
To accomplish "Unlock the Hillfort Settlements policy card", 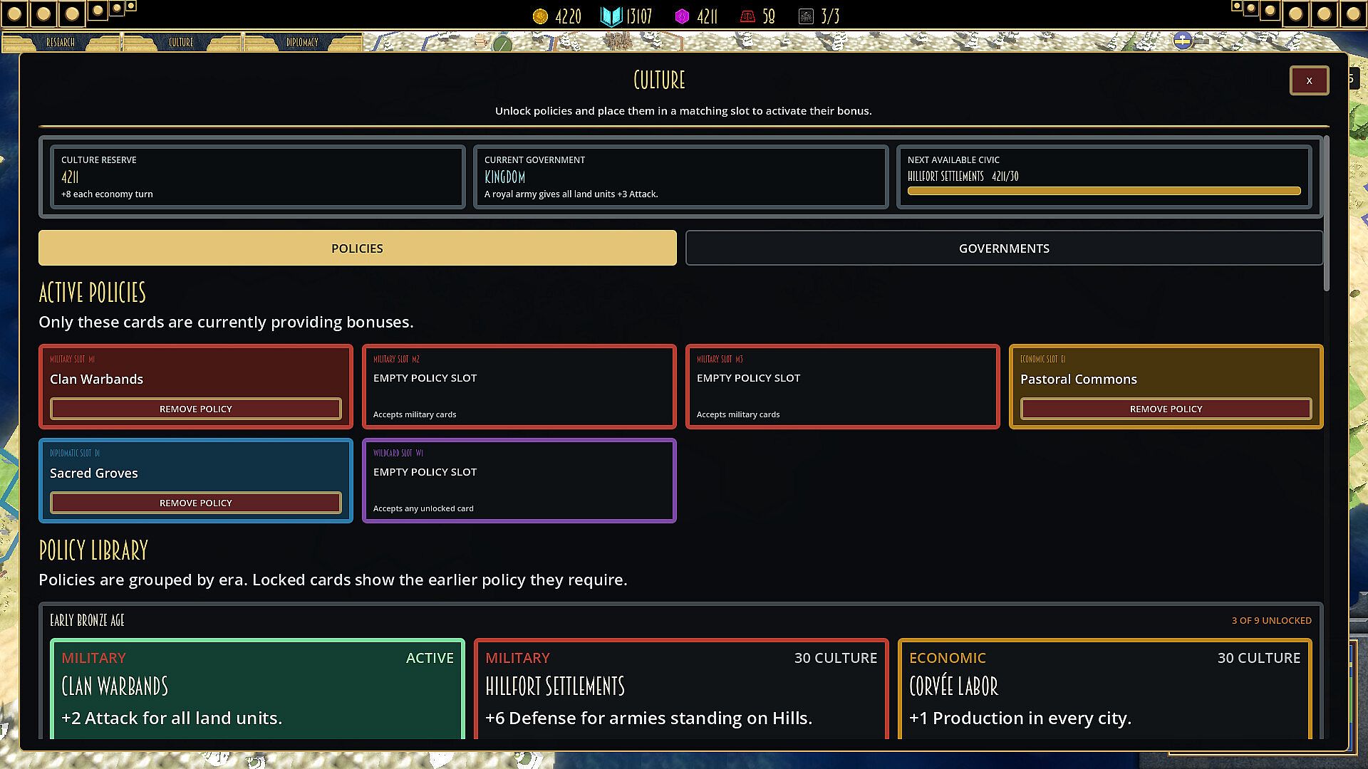I will tap(681, 689).
